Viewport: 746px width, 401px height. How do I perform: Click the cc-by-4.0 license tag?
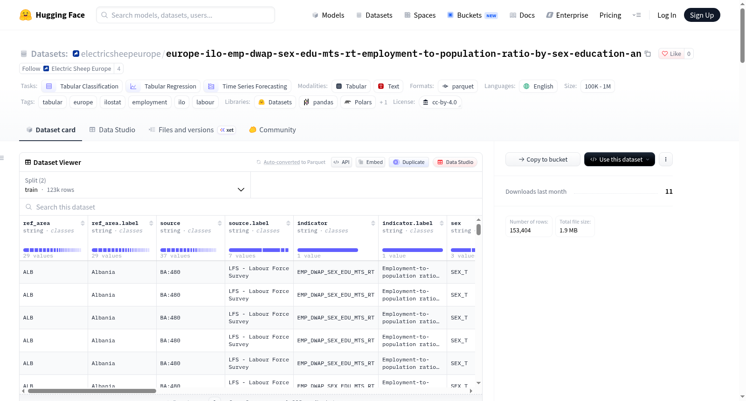[x=440, y=102]
